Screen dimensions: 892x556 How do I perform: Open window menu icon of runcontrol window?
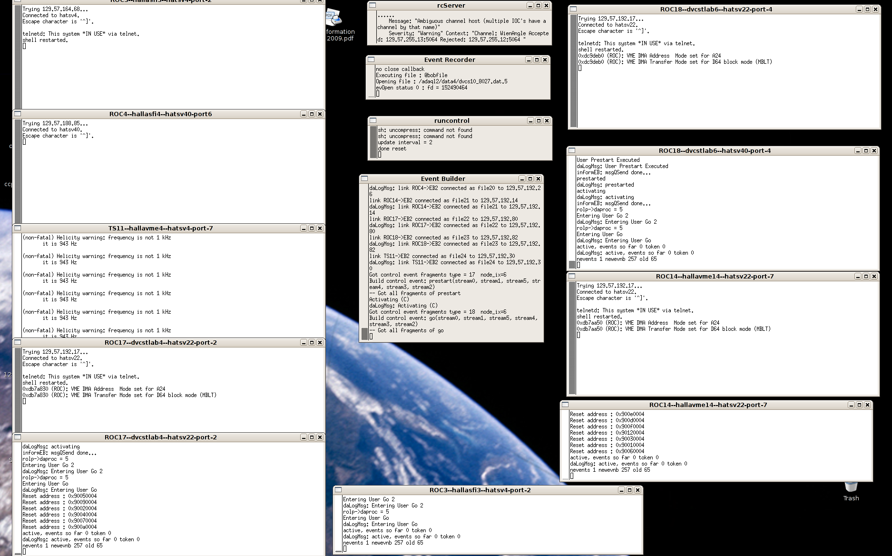[x=373, y=120]
